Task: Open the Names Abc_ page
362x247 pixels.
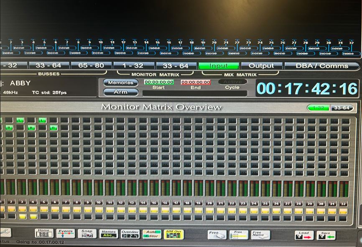Action: (x=109, y=234)
